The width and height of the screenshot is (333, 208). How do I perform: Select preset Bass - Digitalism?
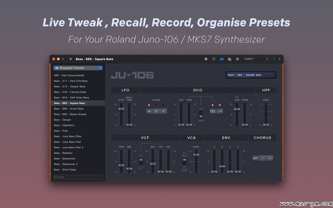click(78, 125)
